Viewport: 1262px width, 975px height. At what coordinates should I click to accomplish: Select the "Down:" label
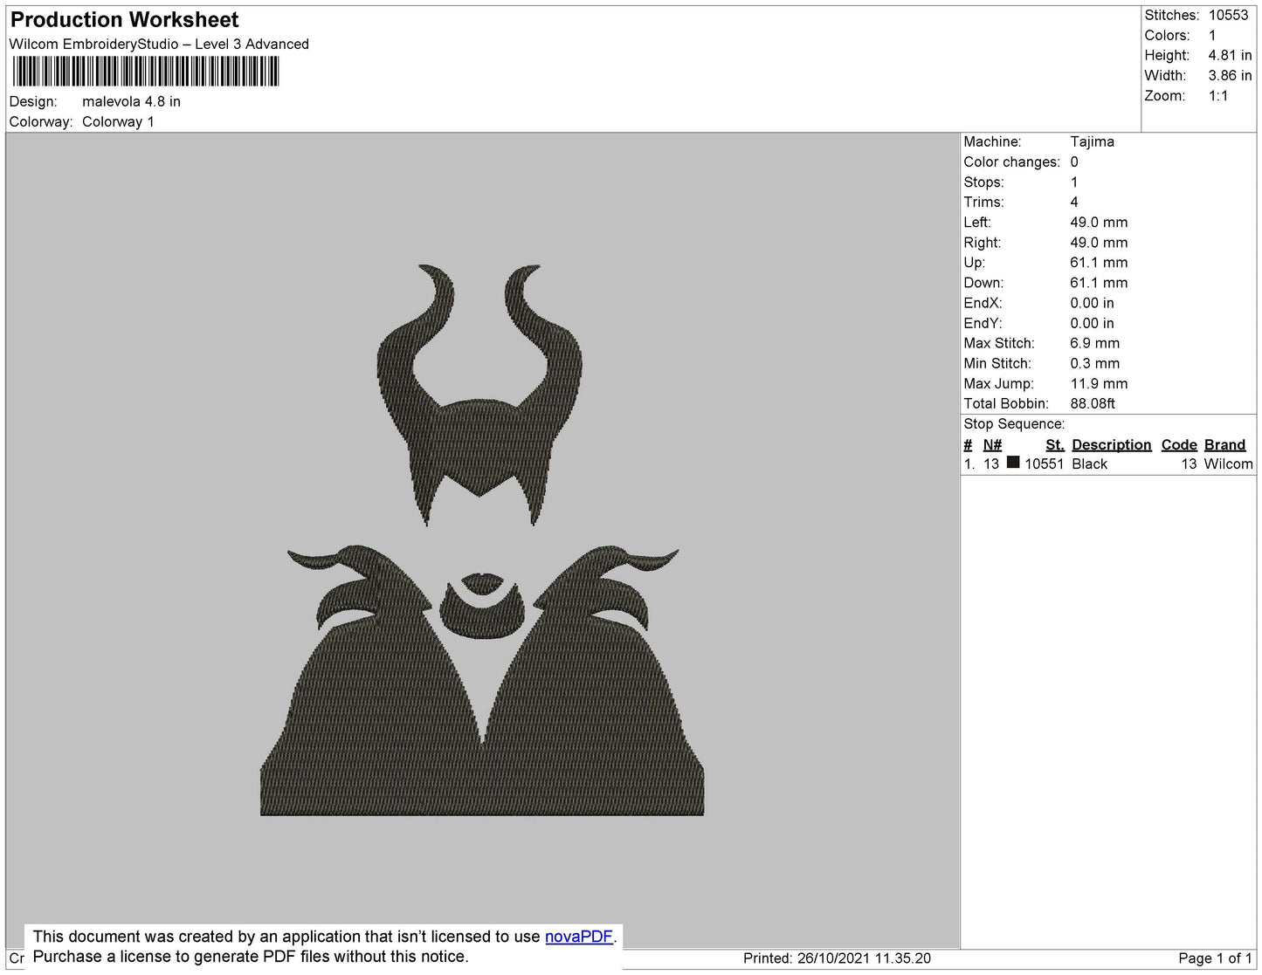[983, 283]
